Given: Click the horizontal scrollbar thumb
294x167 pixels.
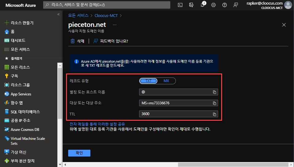Looking at the screenshot, I should coord(233,165).
